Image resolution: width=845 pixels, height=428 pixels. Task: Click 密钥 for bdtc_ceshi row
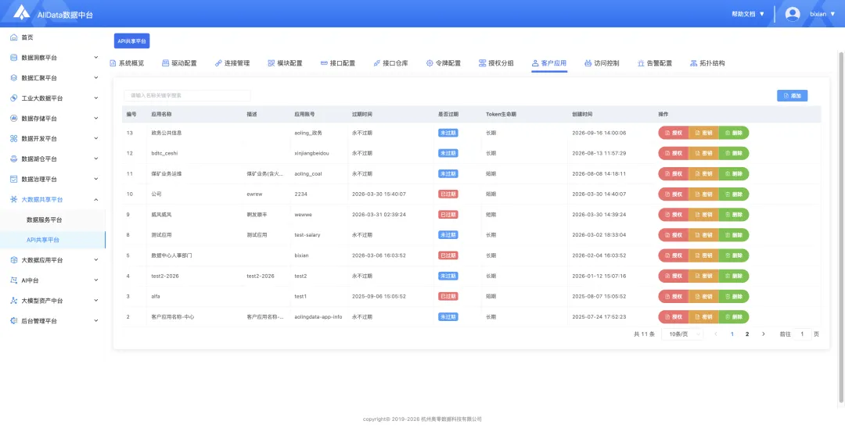(x=704, y=153)
